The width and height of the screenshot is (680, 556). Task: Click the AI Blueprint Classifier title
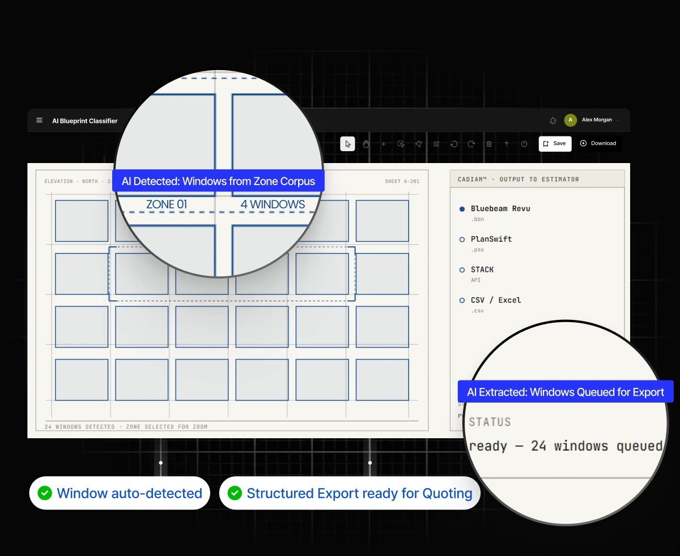pos(85,121)
